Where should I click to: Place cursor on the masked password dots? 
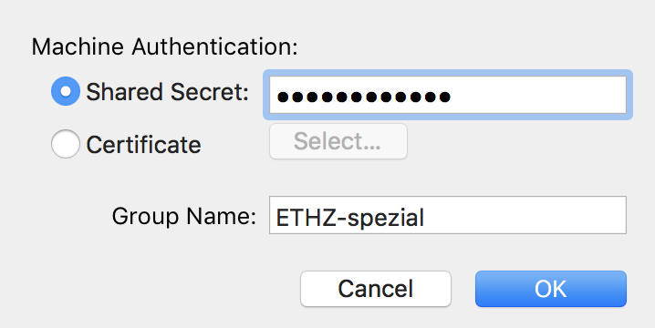(363, 97)
